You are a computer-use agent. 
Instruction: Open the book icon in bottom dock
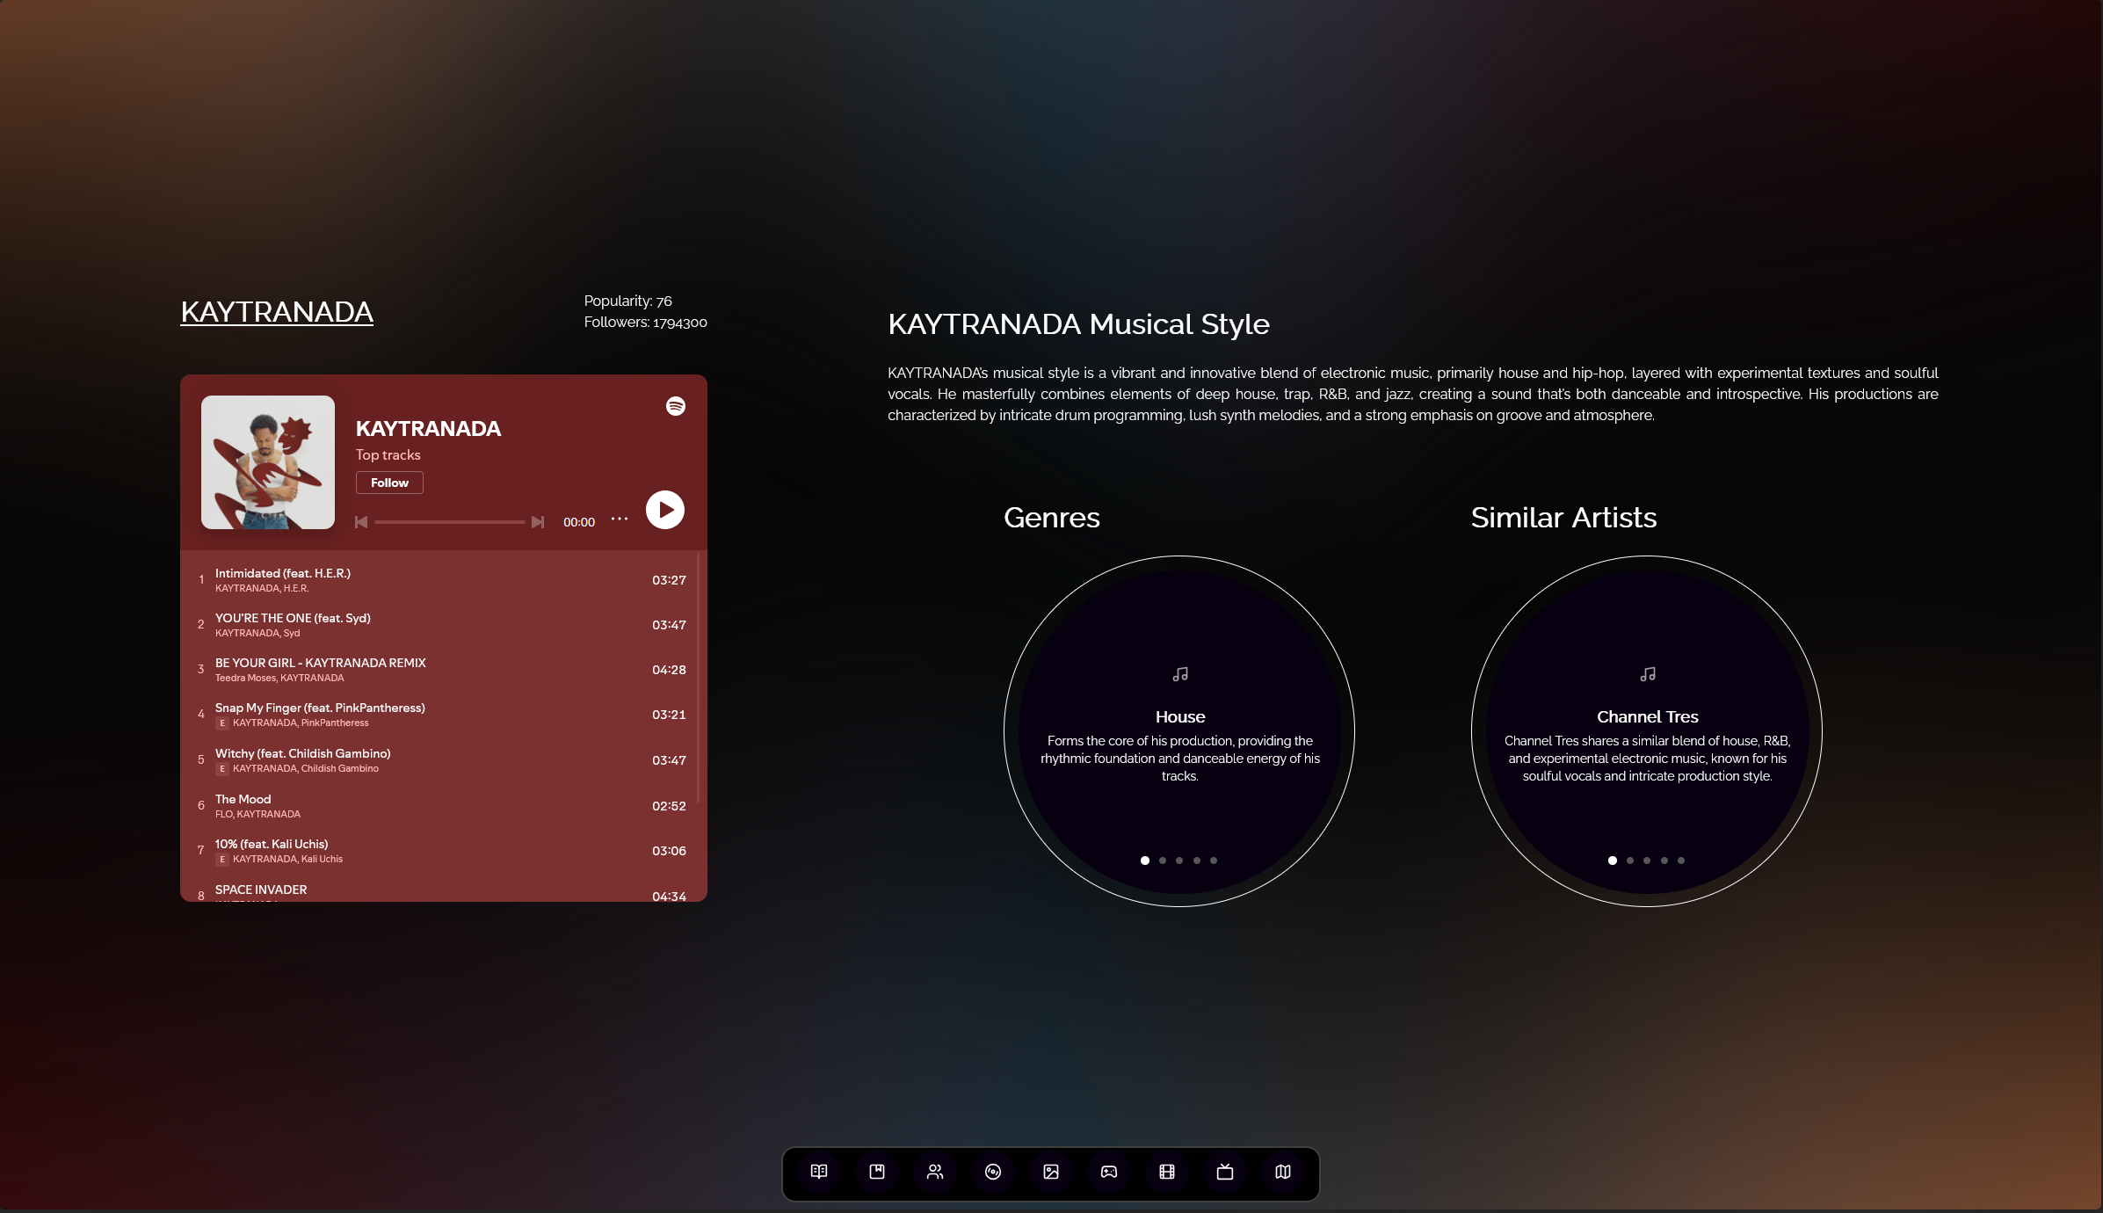tap(819, 1172)
